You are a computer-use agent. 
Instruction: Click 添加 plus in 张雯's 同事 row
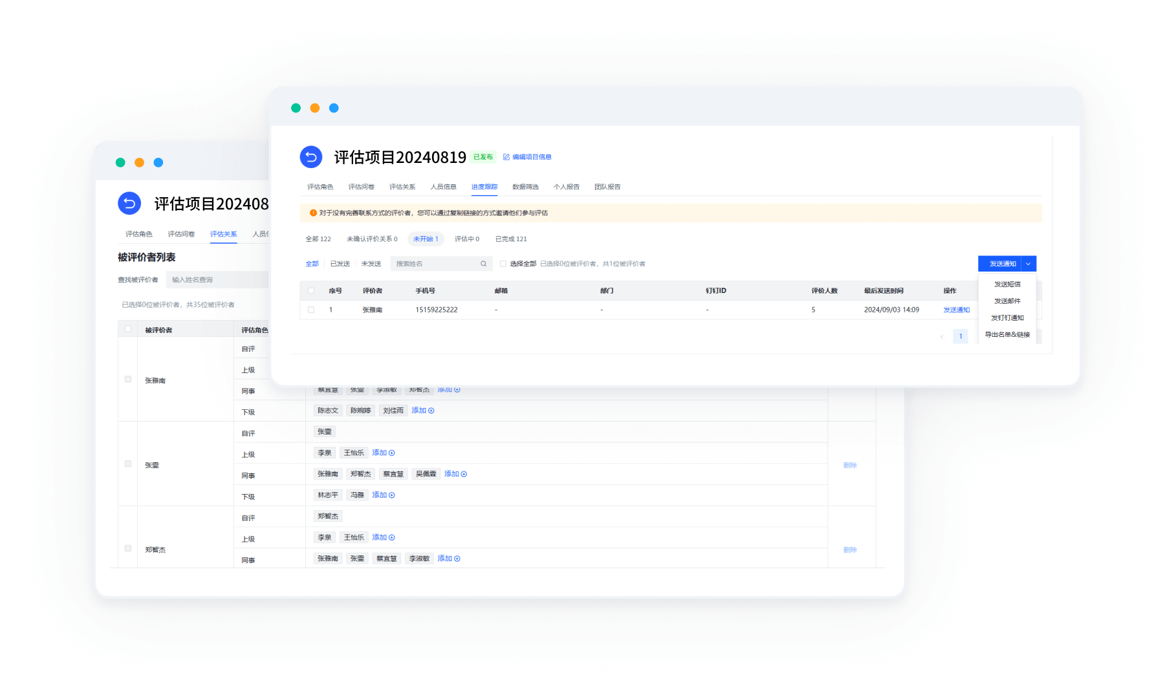click(x=455, y=474)
